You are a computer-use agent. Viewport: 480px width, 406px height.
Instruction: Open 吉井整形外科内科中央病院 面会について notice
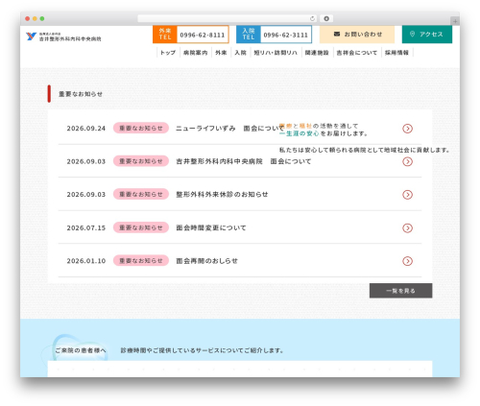coord(243,161)
